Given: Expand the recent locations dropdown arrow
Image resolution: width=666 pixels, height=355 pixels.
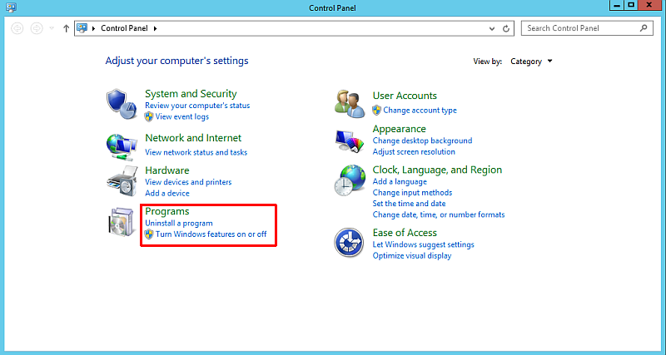Looking at the screenshot, I should pyautogui.click(x=52, y=28).
